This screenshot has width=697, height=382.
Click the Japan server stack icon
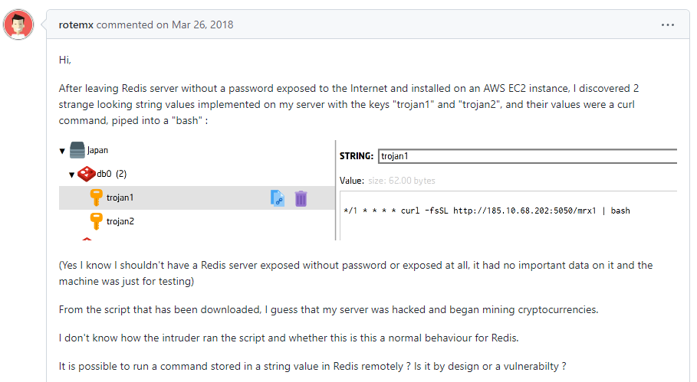76,150
